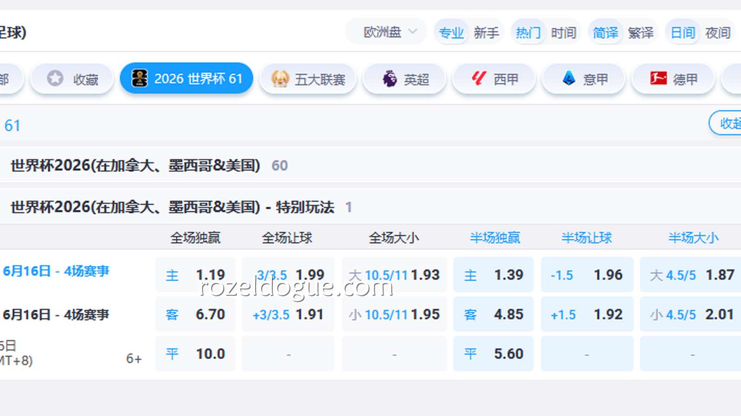Bet 半场独赢 平 at 5.60
This screenshot has width=741, height=416.
[x=493, y=354]
